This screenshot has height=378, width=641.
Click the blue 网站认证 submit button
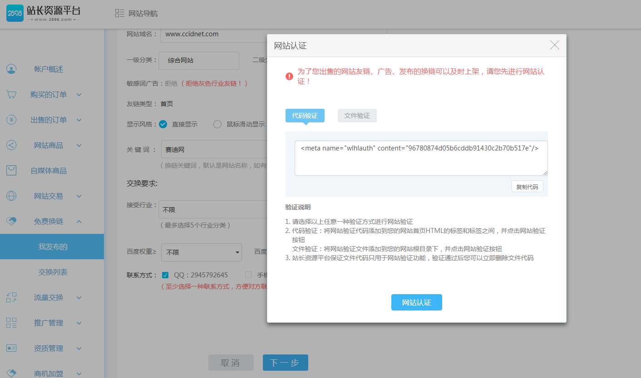click(x=416, y=302)
